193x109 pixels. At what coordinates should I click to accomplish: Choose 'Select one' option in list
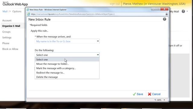point(67,59)
